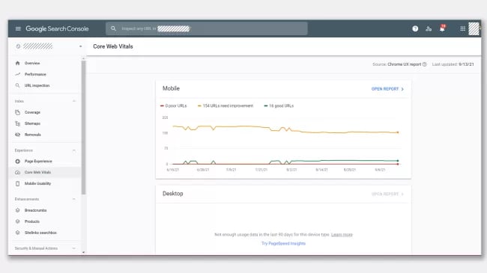Click the Chrome UX report source link
Image resolution: width=487 pixels, height=273 pixels.
click(x=405, y=64)
